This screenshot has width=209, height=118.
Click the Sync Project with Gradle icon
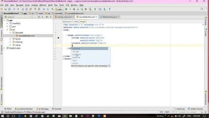[95, 9]
